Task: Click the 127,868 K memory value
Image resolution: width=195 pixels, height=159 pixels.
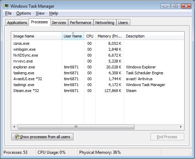Action: 113,91
